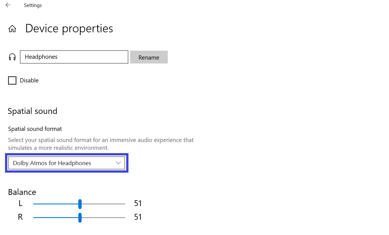This screenshot has width=389, height=235.
Task: Click the back arrow to return
Action: click(x=8, y=5)
